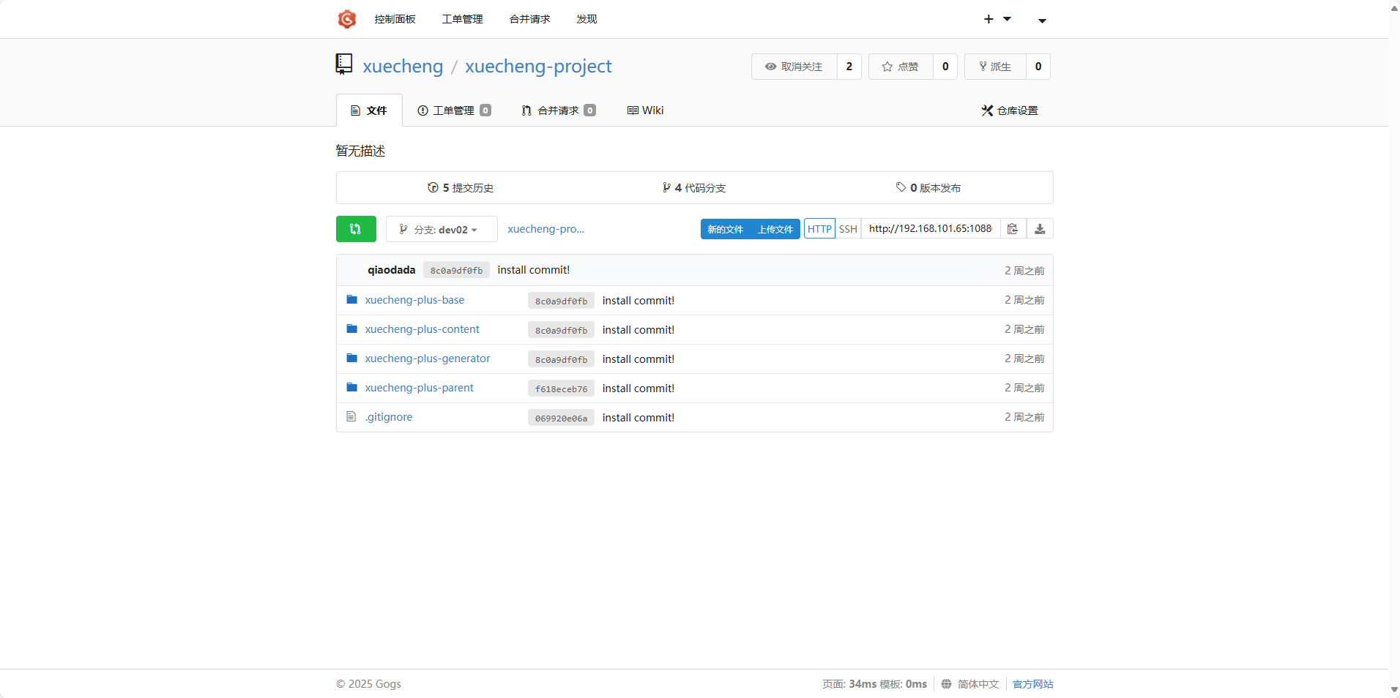1400x698 pixels.
Task: Open 工单管理 in top navigation
Action: click(462, 19)
